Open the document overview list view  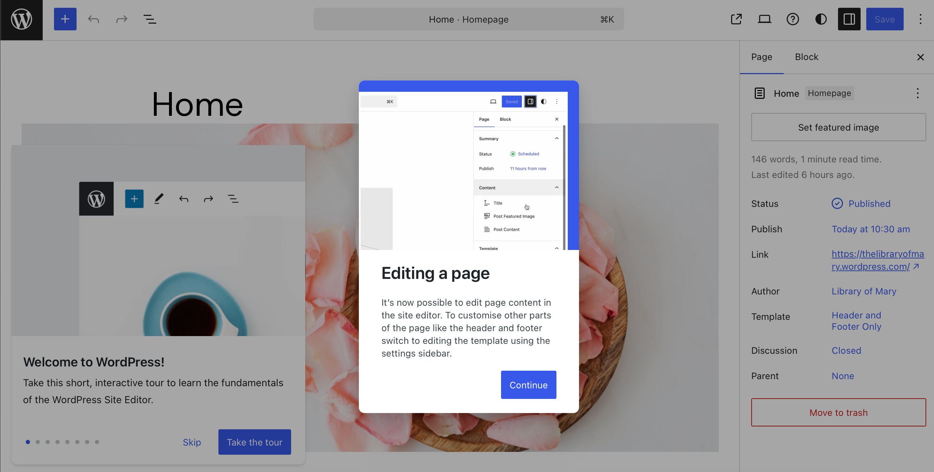point(150,19)
